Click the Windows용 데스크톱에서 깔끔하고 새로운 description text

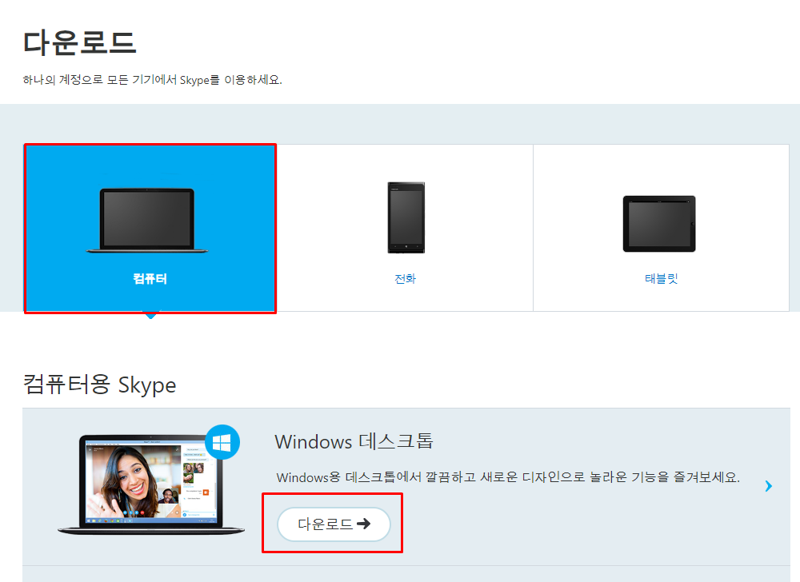tap(508, 477)
